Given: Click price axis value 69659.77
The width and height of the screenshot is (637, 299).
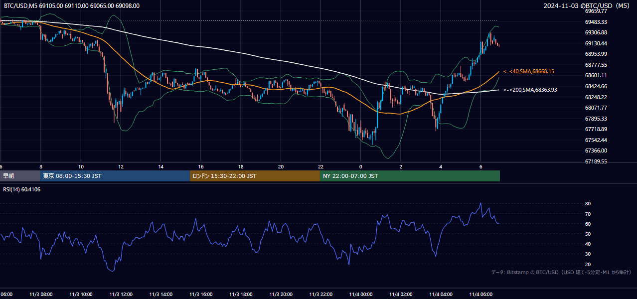Looking at the screenshot, I should tap(596, 11).
